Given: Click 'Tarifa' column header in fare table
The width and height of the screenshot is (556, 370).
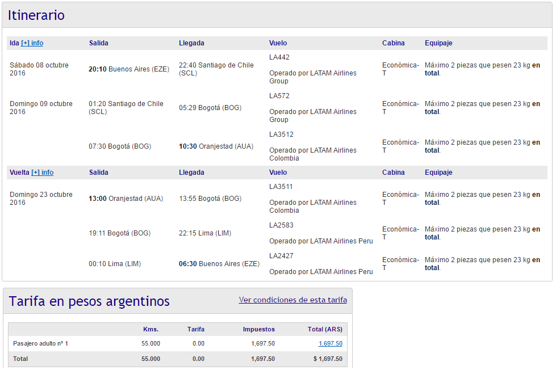Looking at the screenshot, I should point(196,329).
